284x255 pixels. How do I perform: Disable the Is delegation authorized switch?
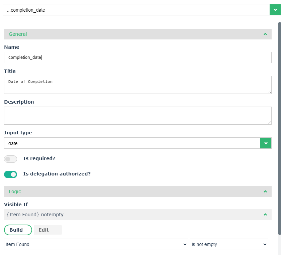[10, 174]
